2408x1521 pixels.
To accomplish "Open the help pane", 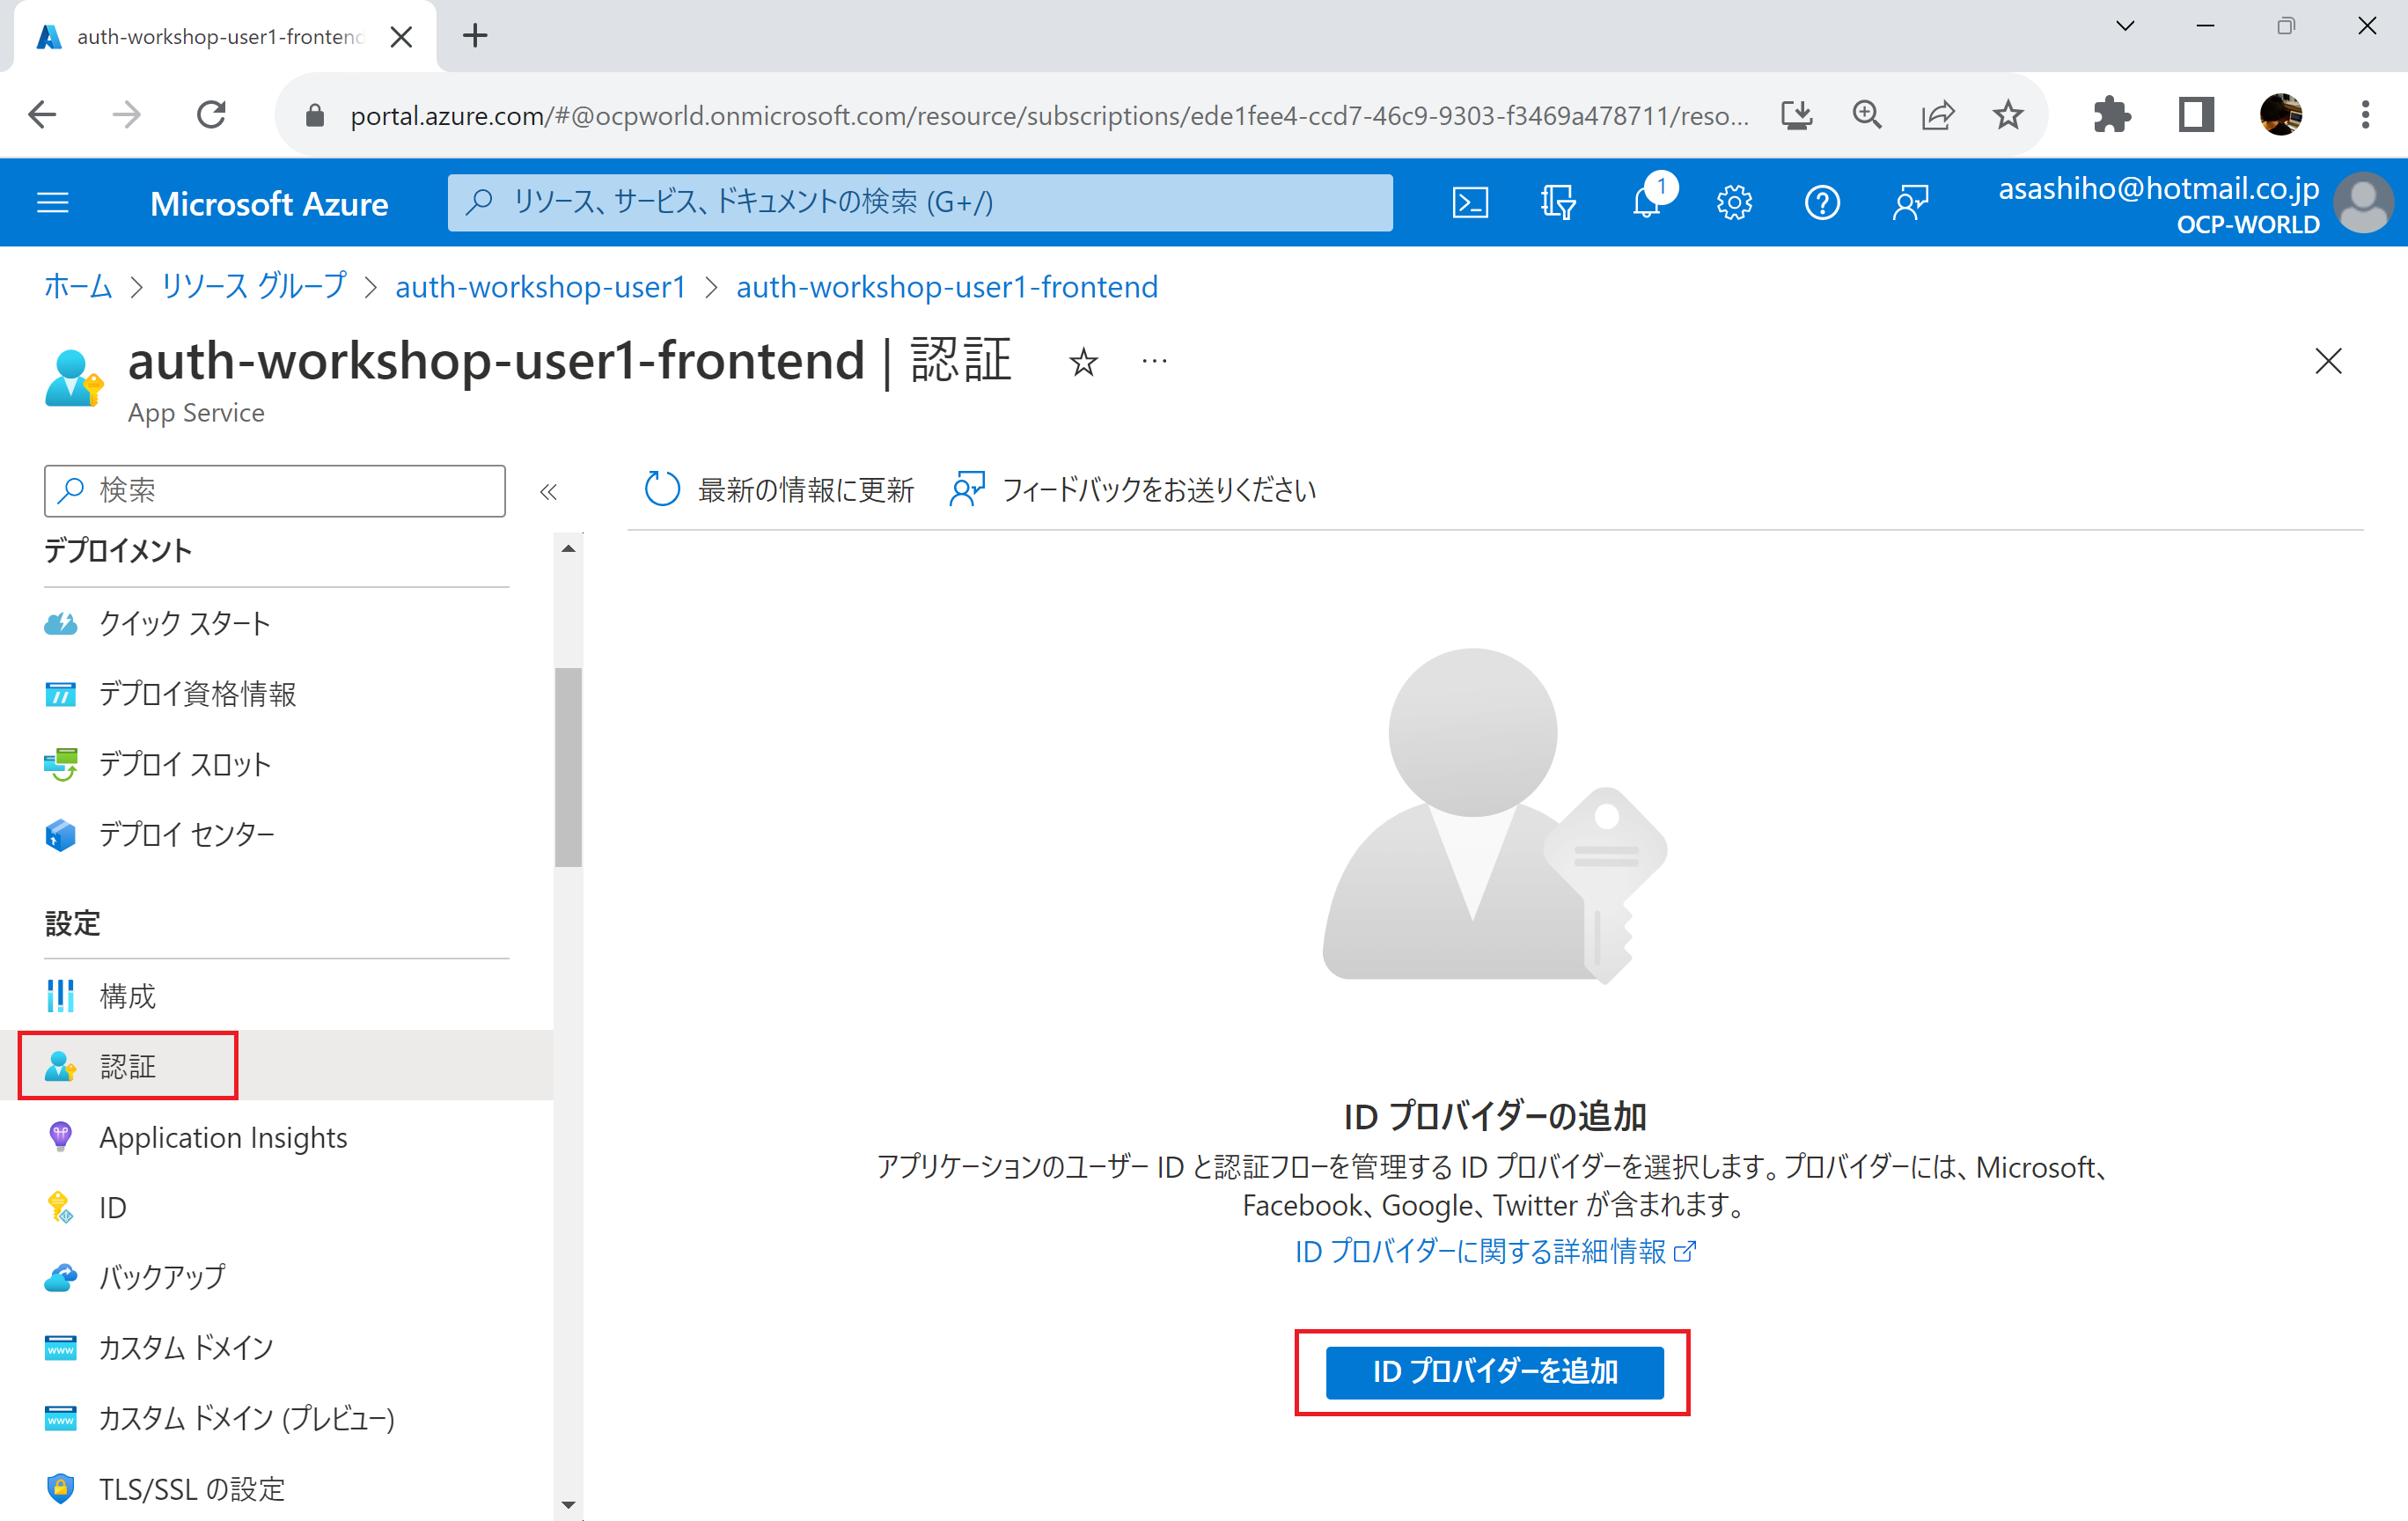I will (1822, 202).
